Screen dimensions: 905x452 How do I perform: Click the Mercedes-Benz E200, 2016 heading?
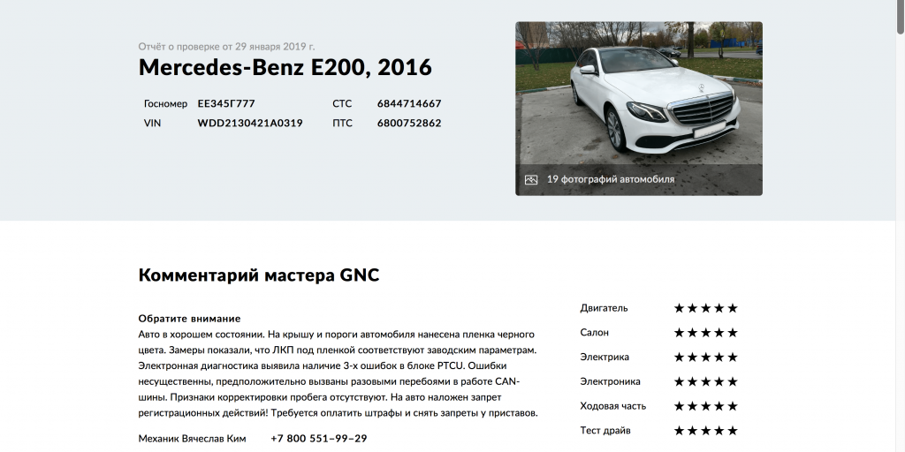tap(285, 67)
